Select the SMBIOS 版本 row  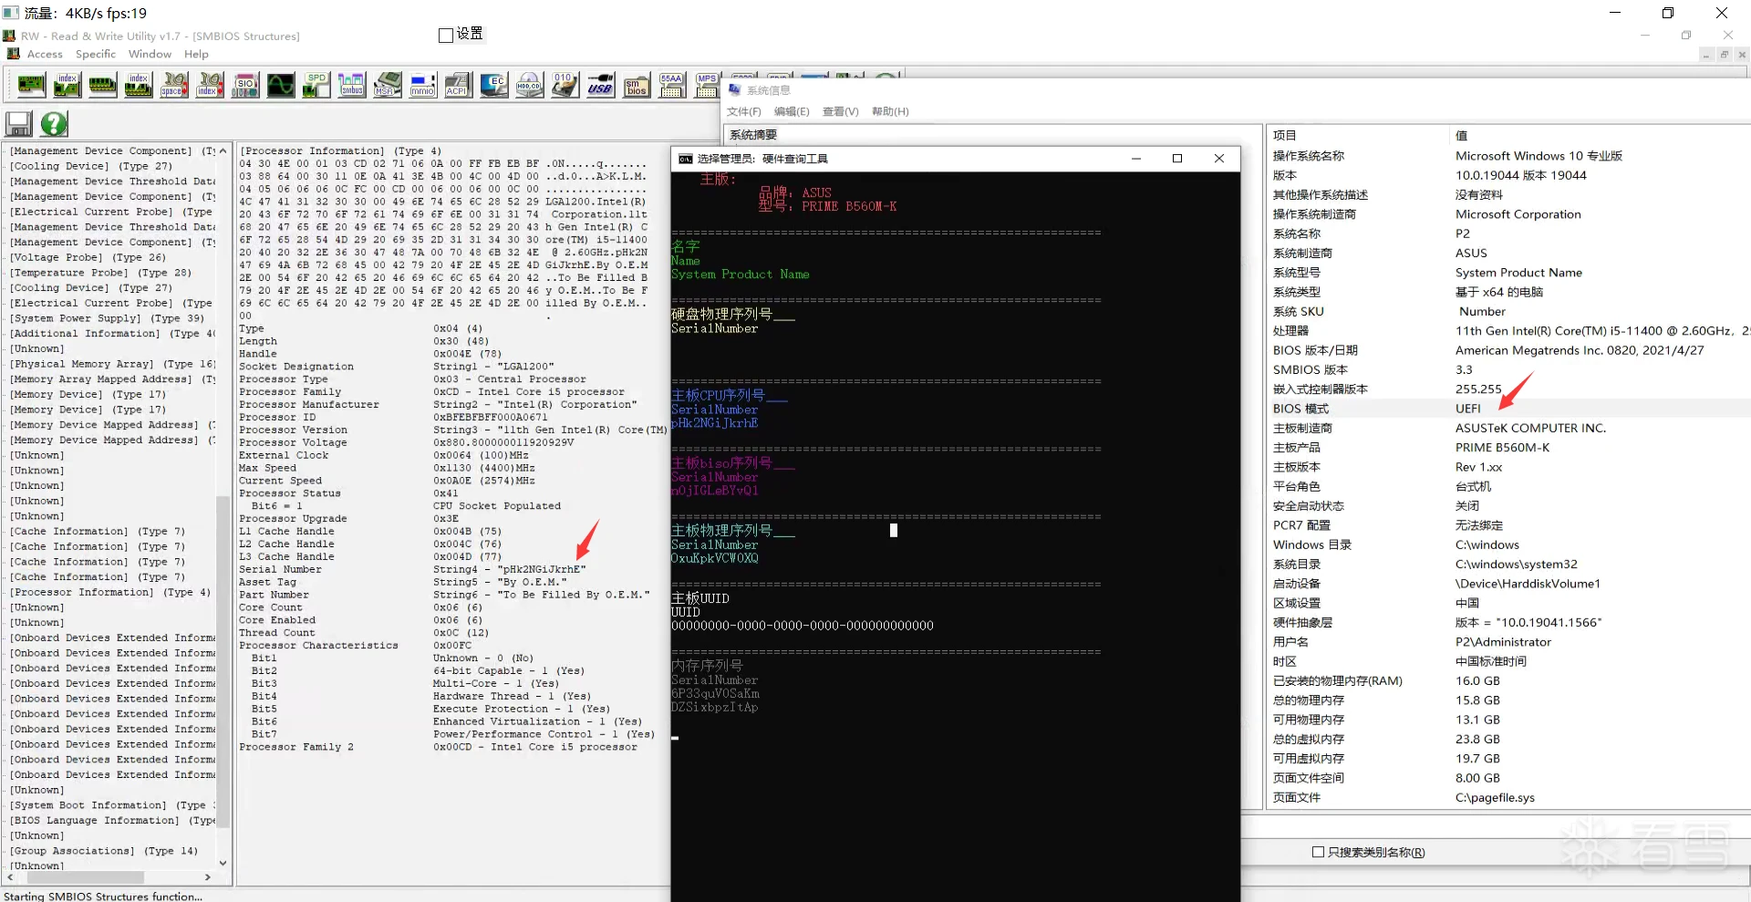[1509, 370]
